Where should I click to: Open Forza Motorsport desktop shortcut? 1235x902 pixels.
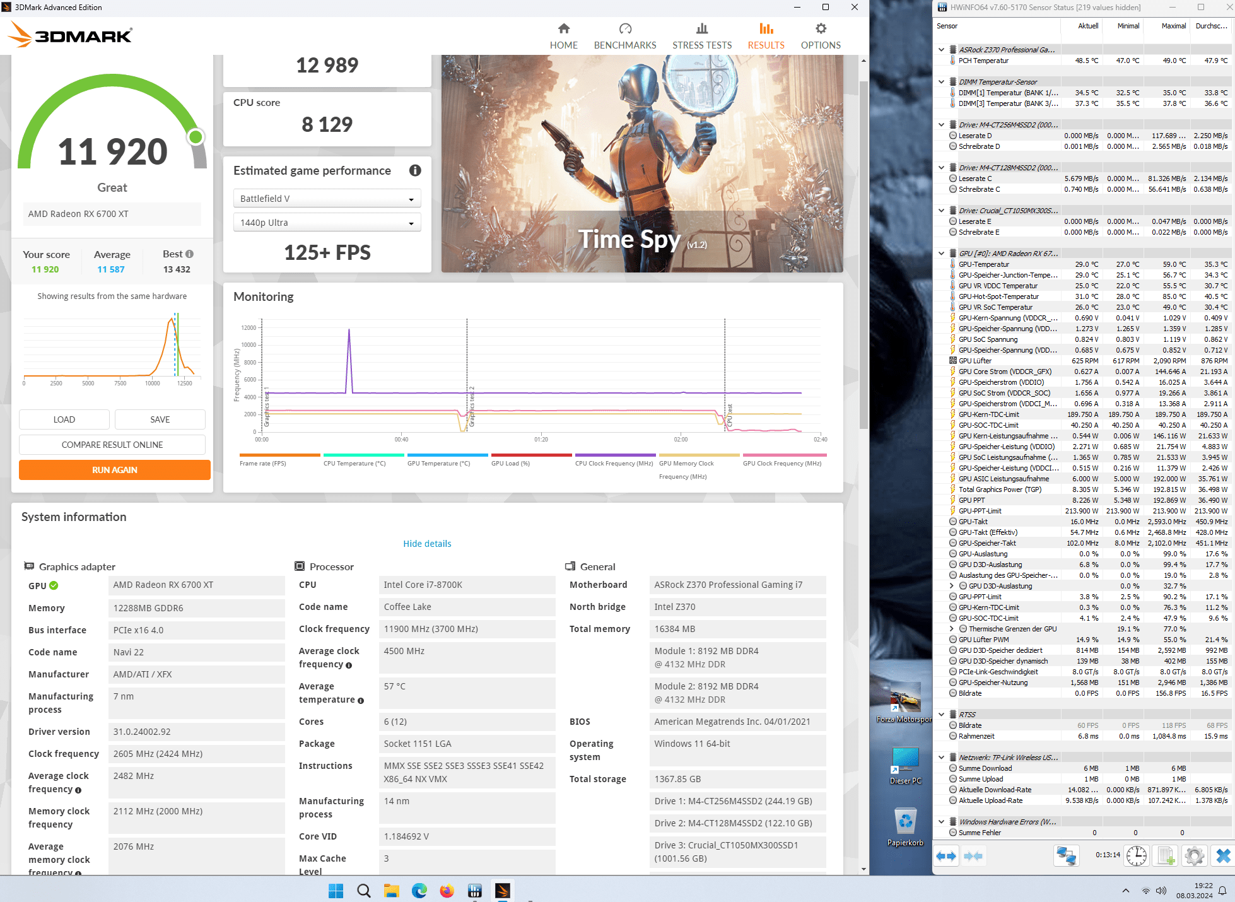(x=905, y=703)
